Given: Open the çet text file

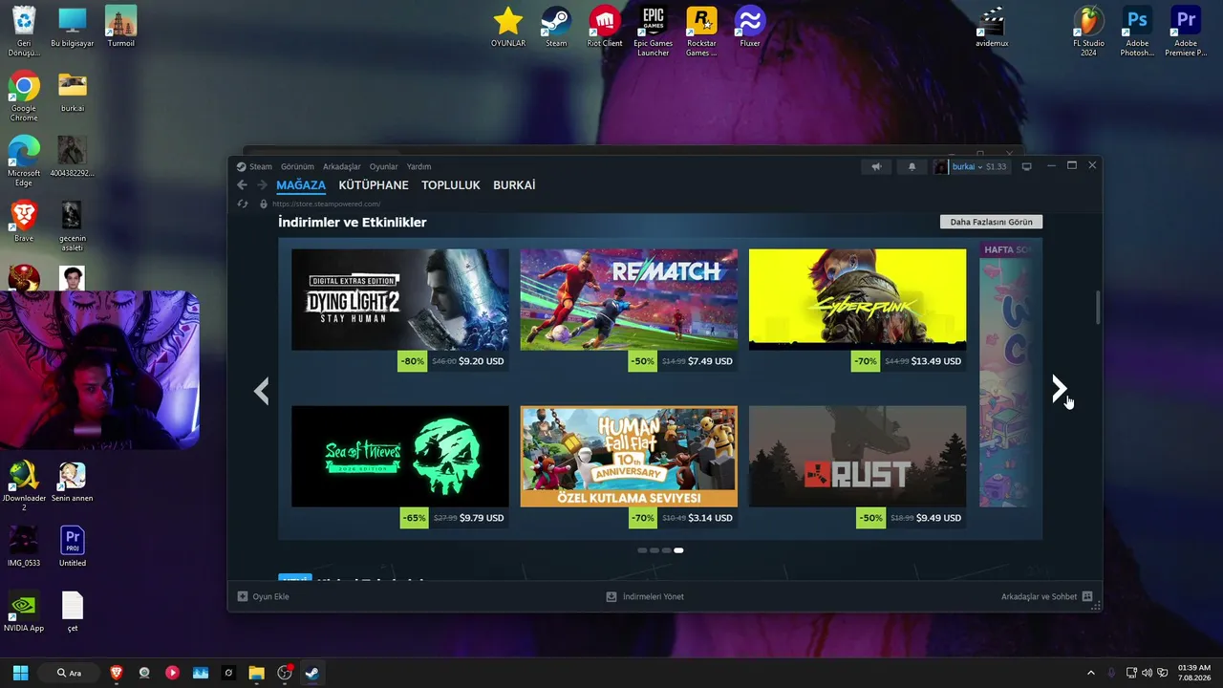Looking at the screenshot, I should pyautogui.click(x=73, y=611).
